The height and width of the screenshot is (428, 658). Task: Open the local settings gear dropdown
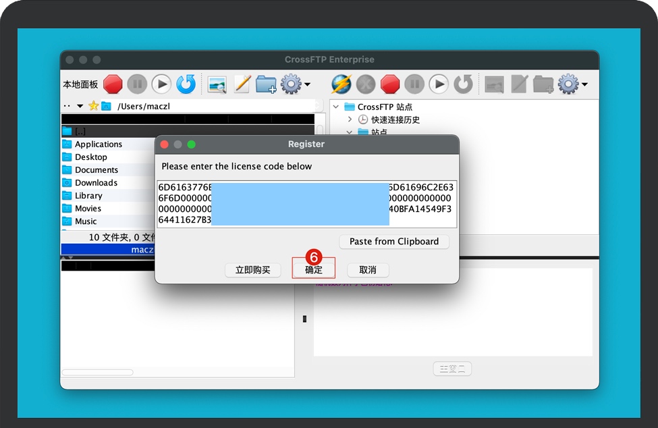click(295, 84)
